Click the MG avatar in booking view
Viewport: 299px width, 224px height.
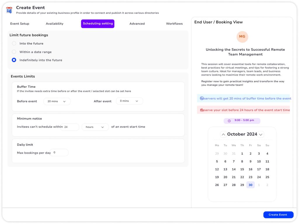pos(242,37)
